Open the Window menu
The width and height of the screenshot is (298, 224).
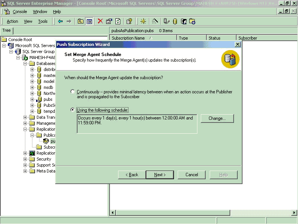(40, 12)
